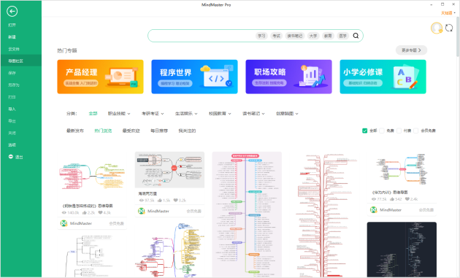Click the search magnifier icon
Image resolution: width=460 pixels, height=278 pixels.
[356, 36]
